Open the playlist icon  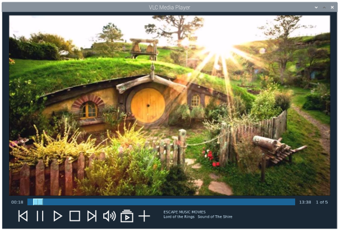point(127,216)
